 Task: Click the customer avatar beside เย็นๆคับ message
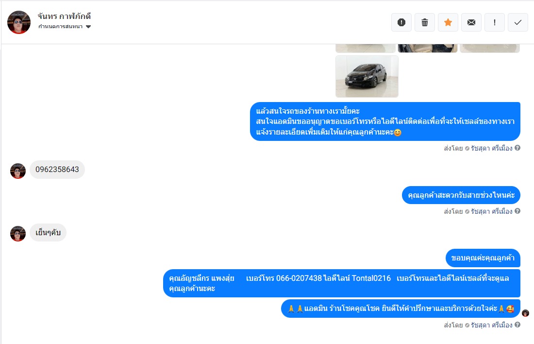[18, 234]
